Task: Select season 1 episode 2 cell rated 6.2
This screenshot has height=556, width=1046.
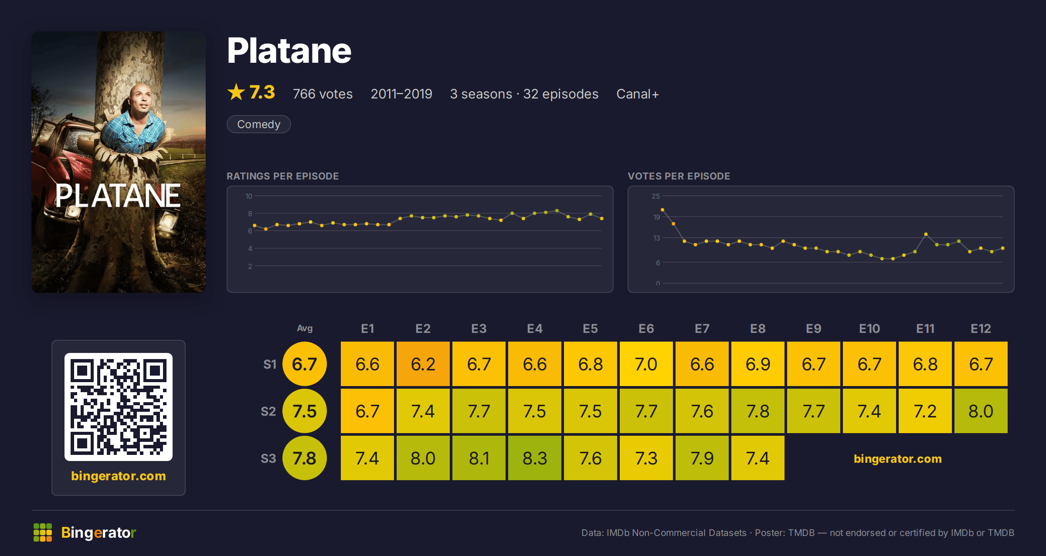Action: (x=423, y=364)
